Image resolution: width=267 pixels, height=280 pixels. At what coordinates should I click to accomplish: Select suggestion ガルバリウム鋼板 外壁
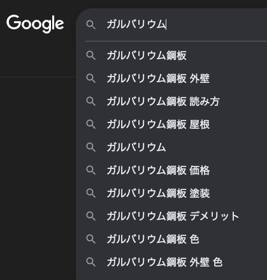click(171, 78)
